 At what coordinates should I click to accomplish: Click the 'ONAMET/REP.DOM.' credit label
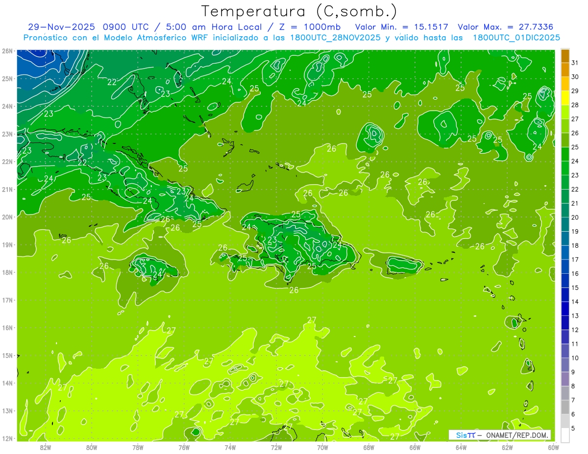pyautogui.click(x=516, y=435)
